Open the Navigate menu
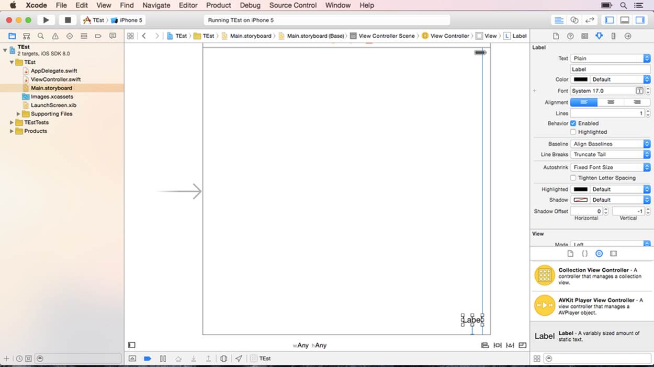 tap(156, 5)
